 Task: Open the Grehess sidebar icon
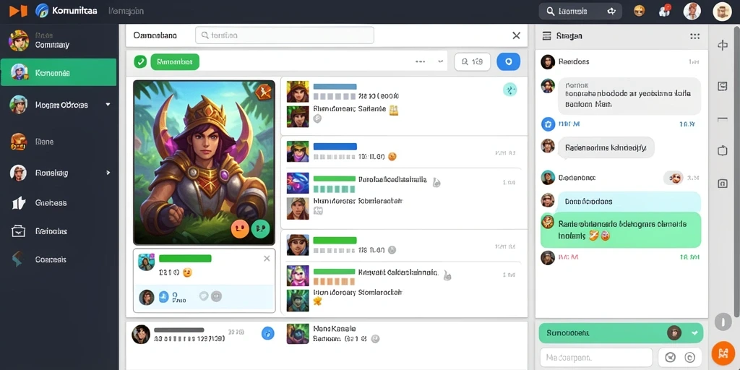18,203
